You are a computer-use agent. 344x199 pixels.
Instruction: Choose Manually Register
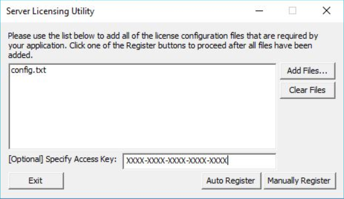[298, 180]
